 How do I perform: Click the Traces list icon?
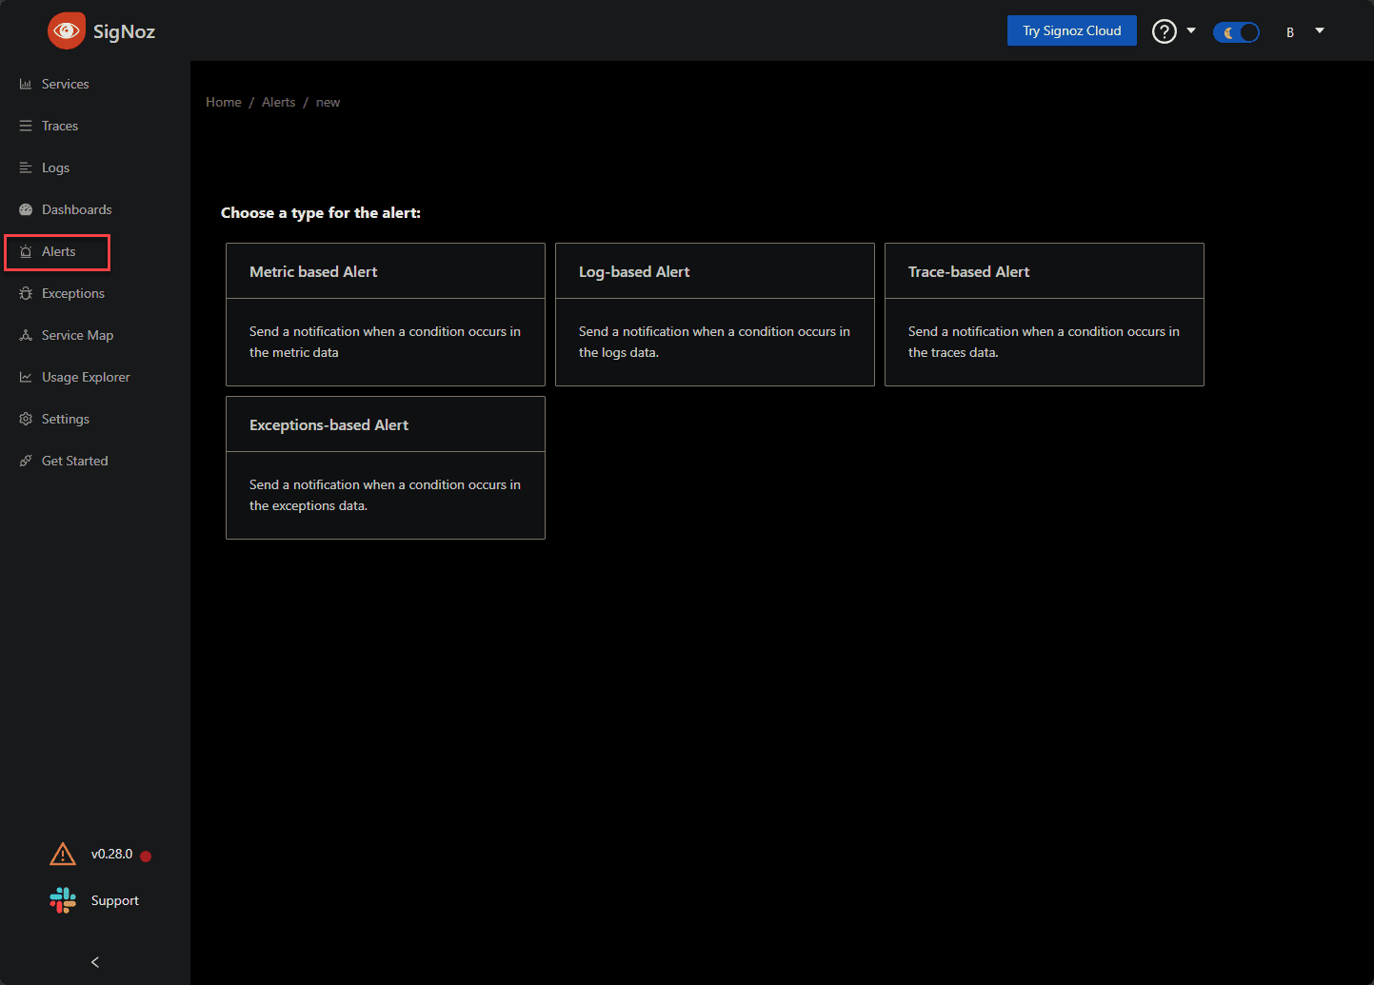pos(26,126)
